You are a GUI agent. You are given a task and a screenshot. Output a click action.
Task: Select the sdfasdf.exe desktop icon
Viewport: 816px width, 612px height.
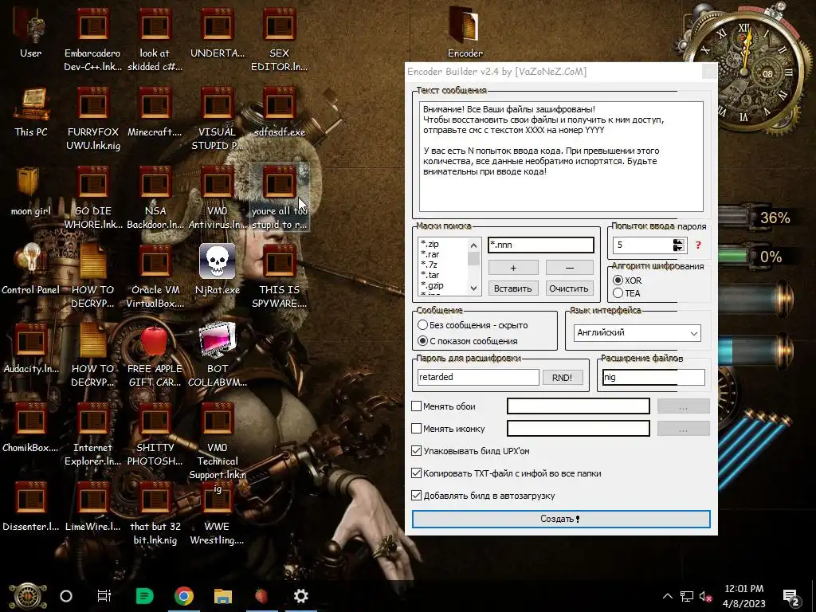coord(280,104)
